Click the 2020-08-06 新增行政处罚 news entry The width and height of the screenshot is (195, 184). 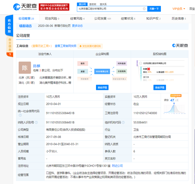pos(54,26)
